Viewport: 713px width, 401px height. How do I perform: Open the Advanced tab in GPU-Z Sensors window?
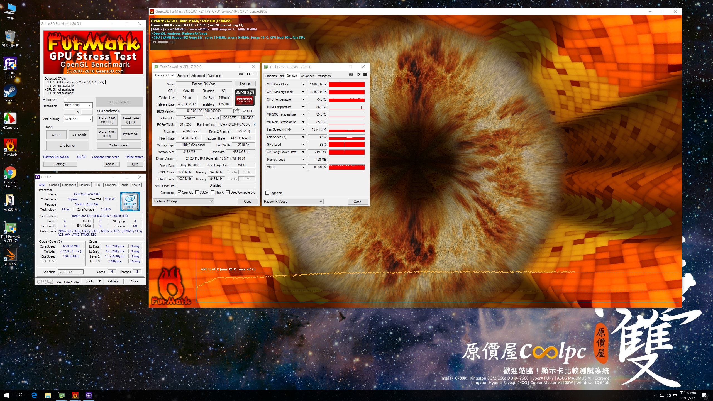pos(308,76)
